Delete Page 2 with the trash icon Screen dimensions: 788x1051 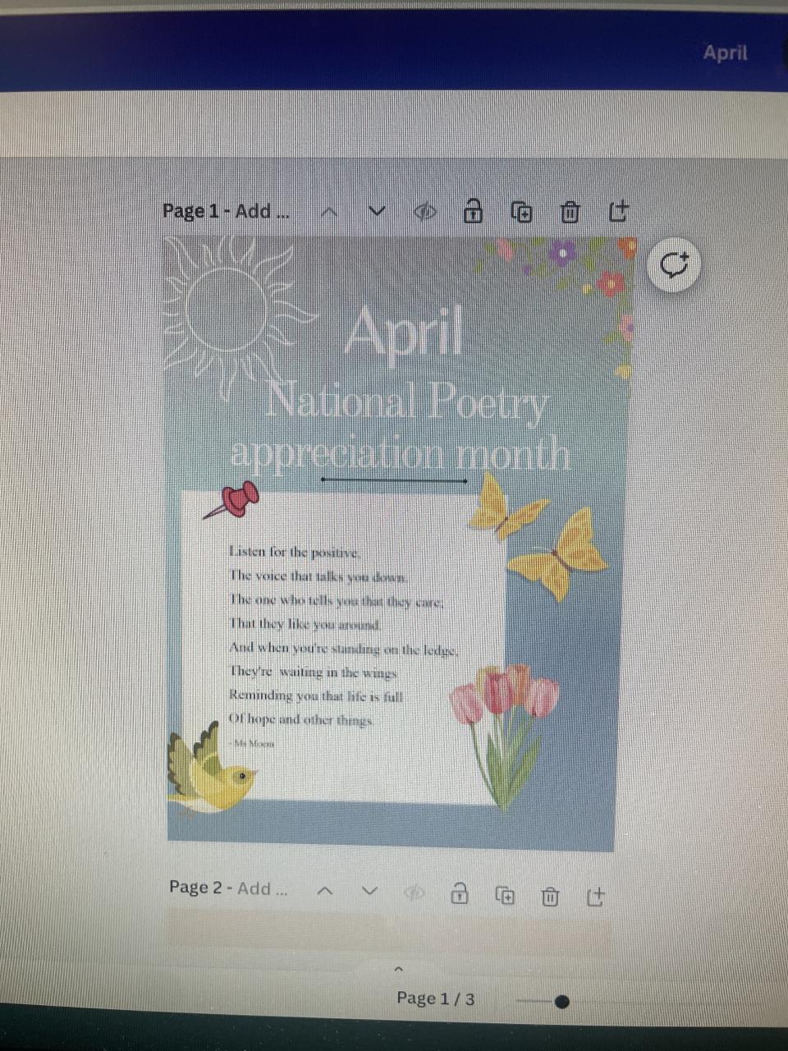(550, 896)
